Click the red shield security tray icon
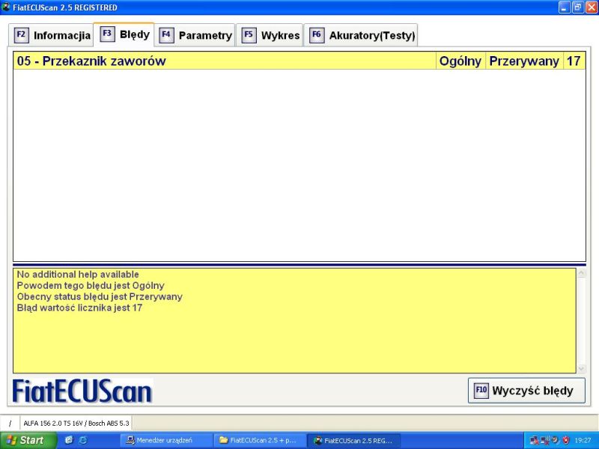The width and height of the screenshot is (599, 449). (566, 440)
